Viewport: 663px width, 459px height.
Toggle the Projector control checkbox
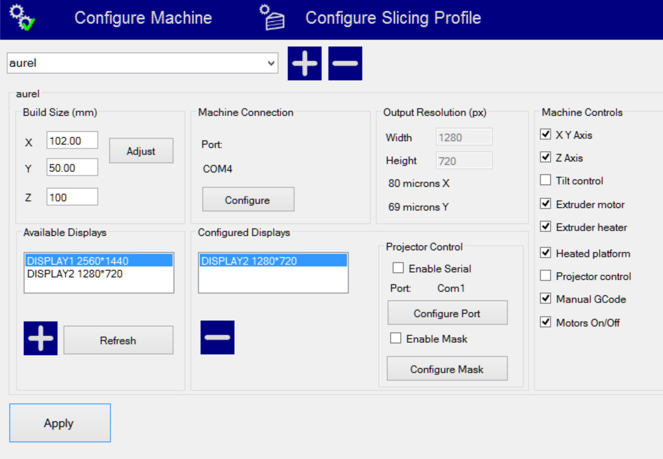tap(546, 276)
